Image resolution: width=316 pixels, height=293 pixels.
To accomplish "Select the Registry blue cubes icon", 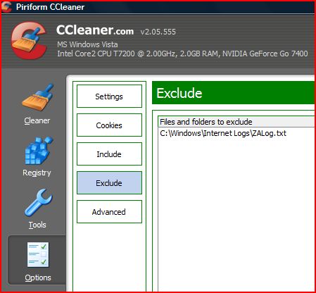I will tap(38, 150).
